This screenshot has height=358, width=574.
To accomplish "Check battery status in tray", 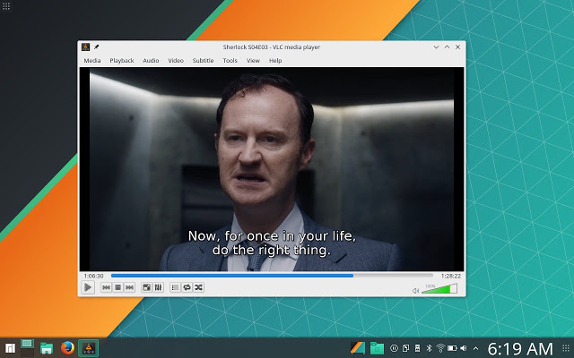I will [452, 348].
